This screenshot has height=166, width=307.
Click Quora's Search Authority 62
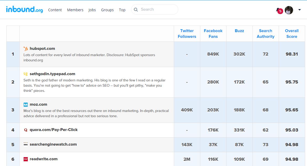pos(266,130)
